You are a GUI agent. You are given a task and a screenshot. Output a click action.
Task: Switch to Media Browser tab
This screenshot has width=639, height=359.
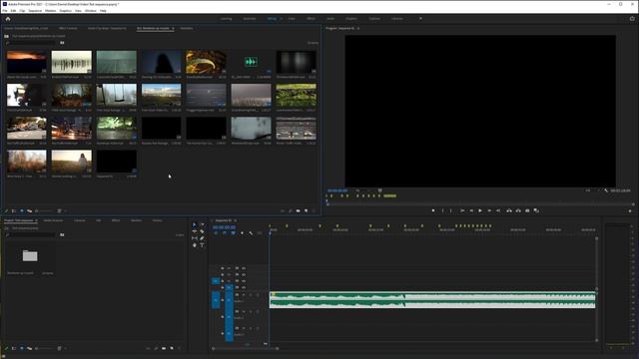pyautogui.click(x=53, y=220)
